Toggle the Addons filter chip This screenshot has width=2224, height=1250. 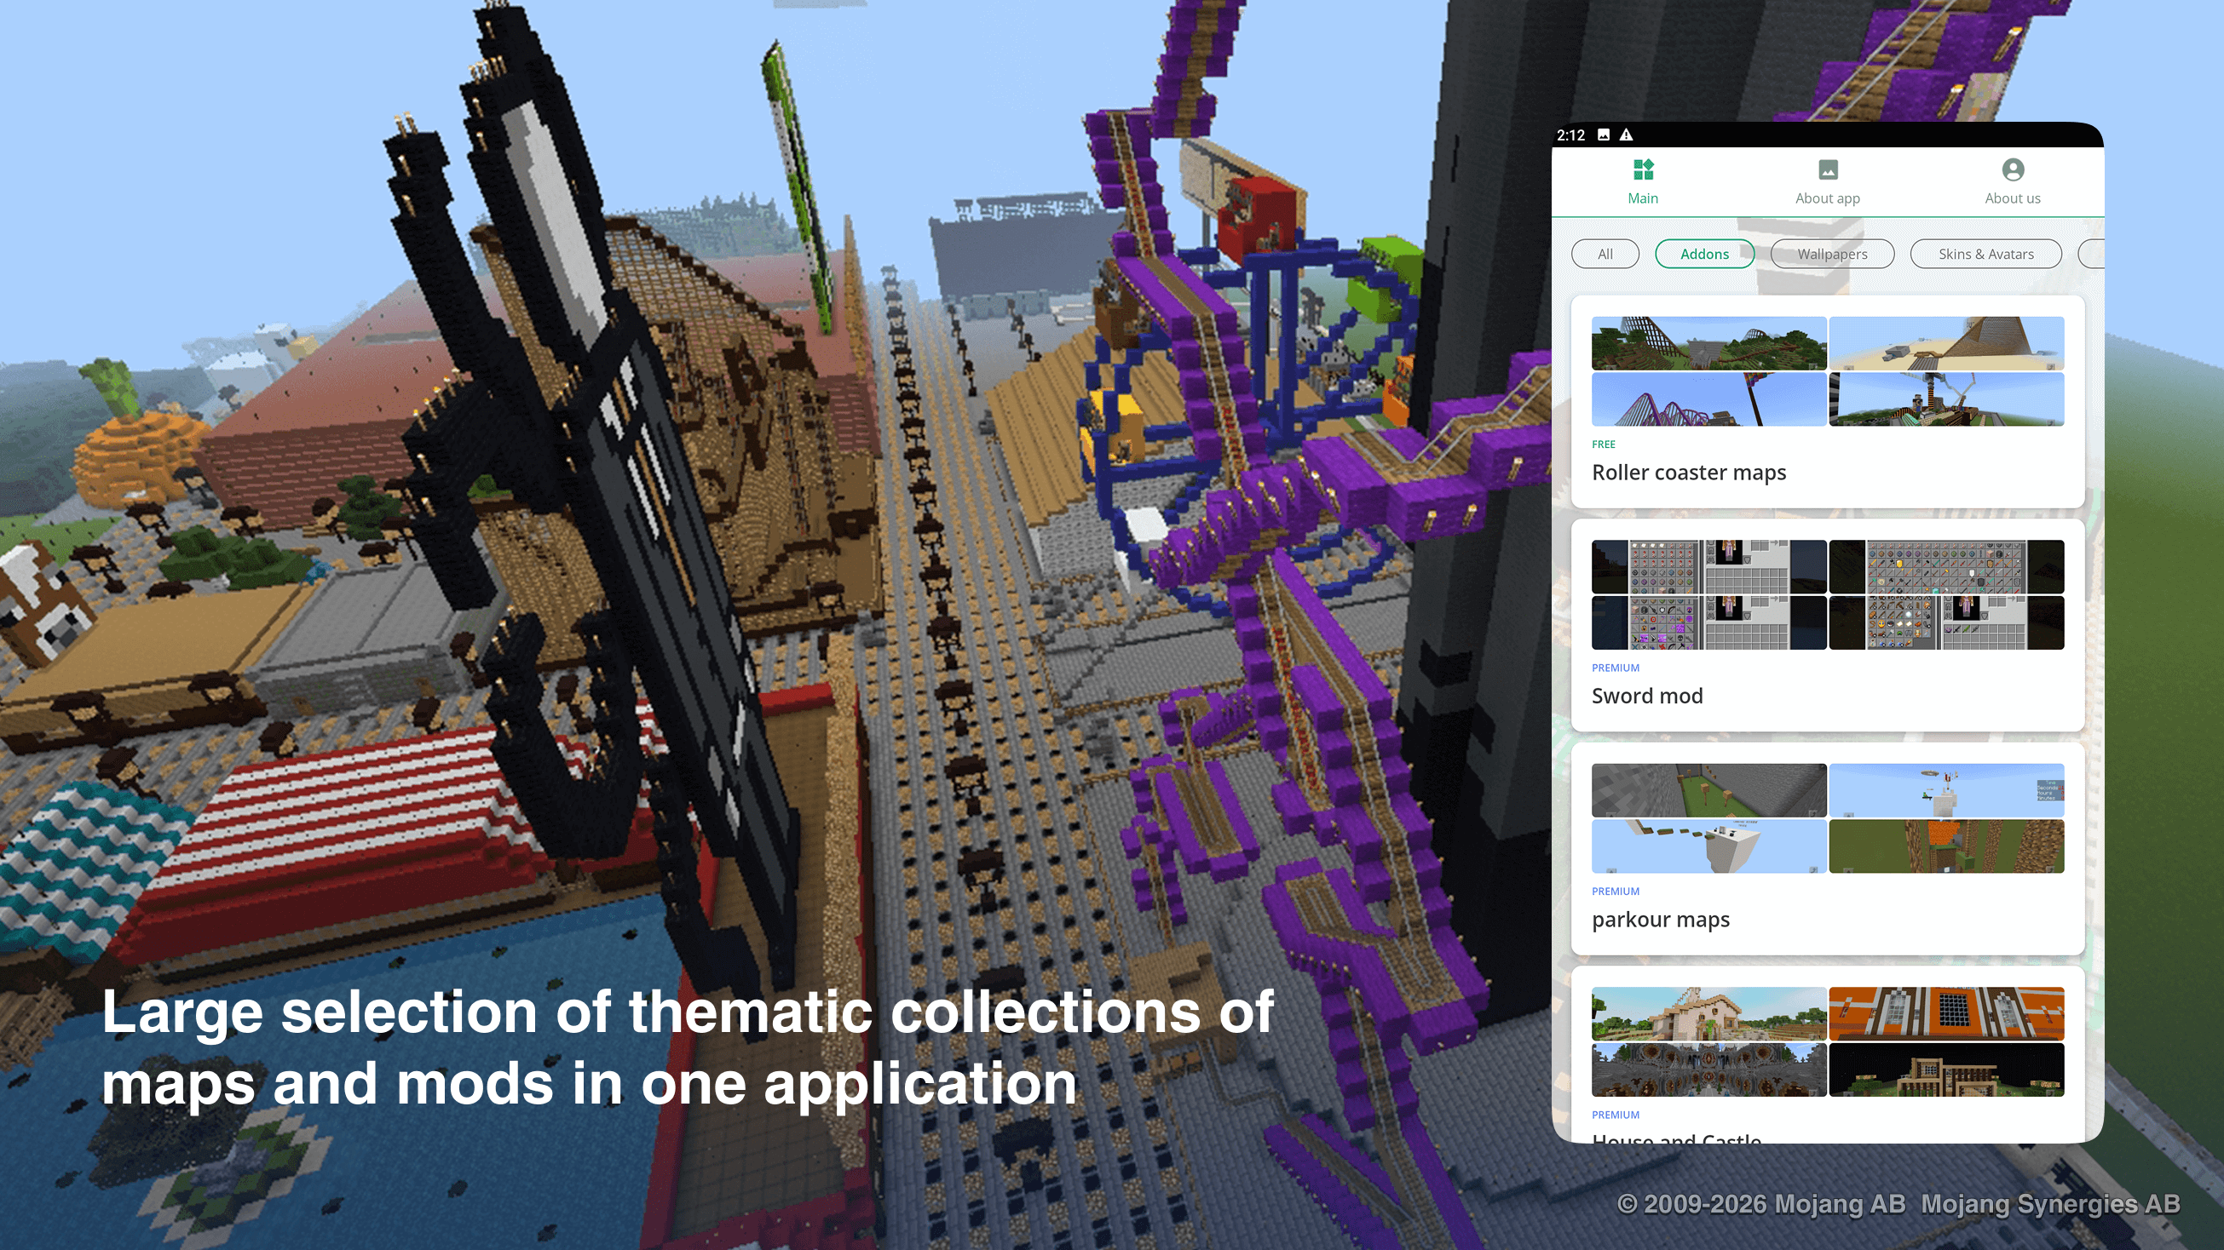point(1704,254)
